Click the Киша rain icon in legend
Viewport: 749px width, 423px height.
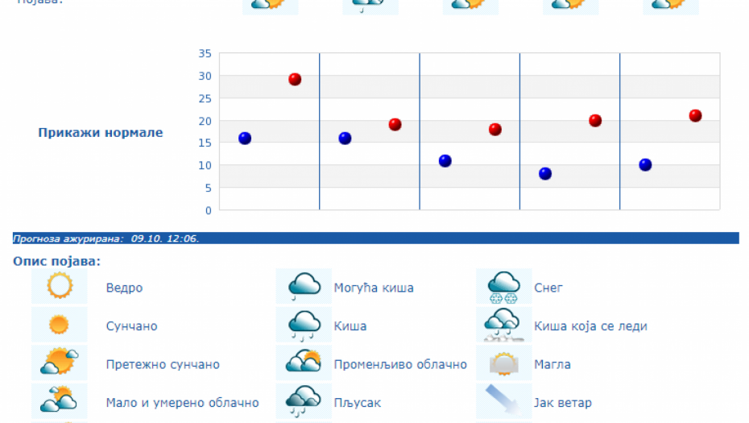[304, 326]
